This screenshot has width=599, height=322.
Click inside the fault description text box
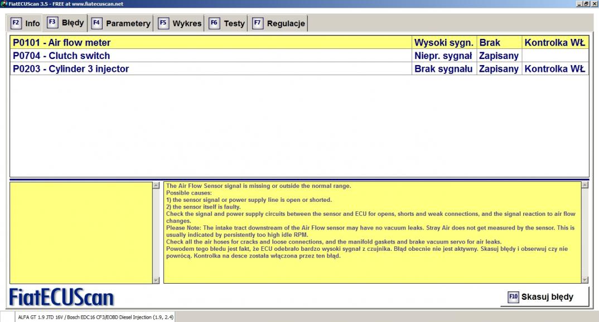[x=373, y=232]
